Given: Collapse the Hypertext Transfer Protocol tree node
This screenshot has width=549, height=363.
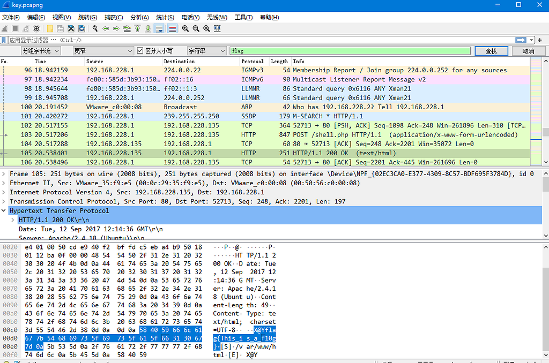Looking at the screenshot, I should 4,210.
